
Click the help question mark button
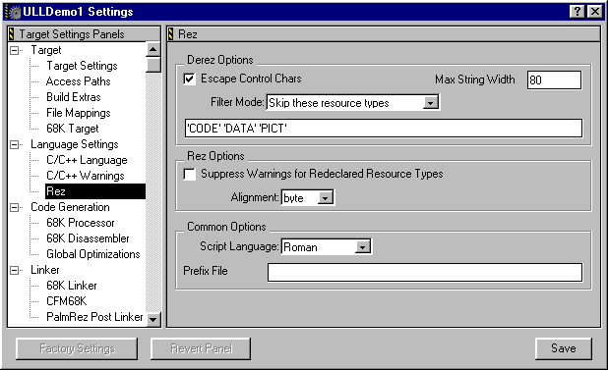coord(577,12)
